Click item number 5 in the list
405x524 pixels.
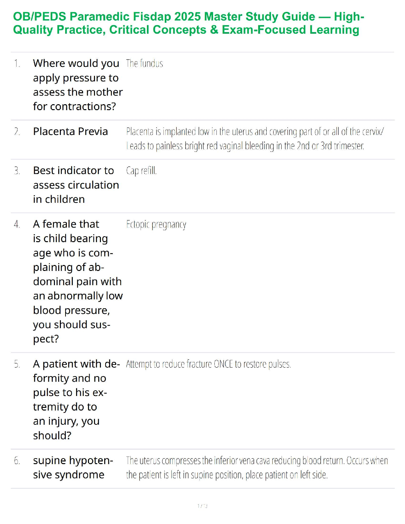(17, 364)
